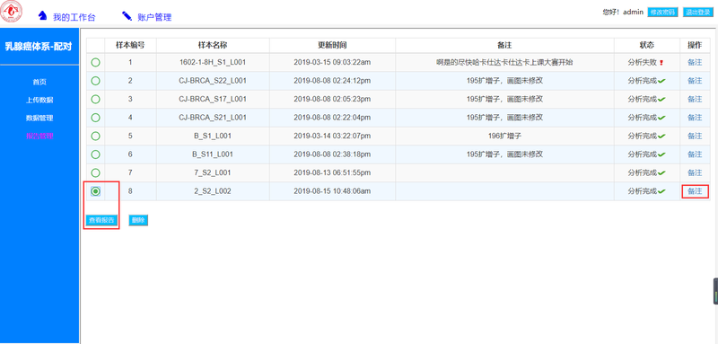The height and width of the screenshot is (344, 718).
Task: Select the radio button for B_S11_L001
Action: tap(95, 154)
